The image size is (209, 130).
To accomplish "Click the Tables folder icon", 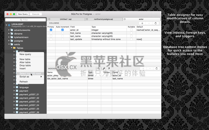I will point(14,48).
